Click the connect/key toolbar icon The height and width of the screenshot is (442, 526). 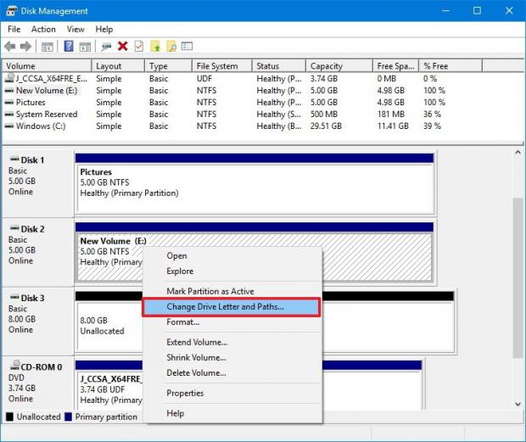[106, 47]
